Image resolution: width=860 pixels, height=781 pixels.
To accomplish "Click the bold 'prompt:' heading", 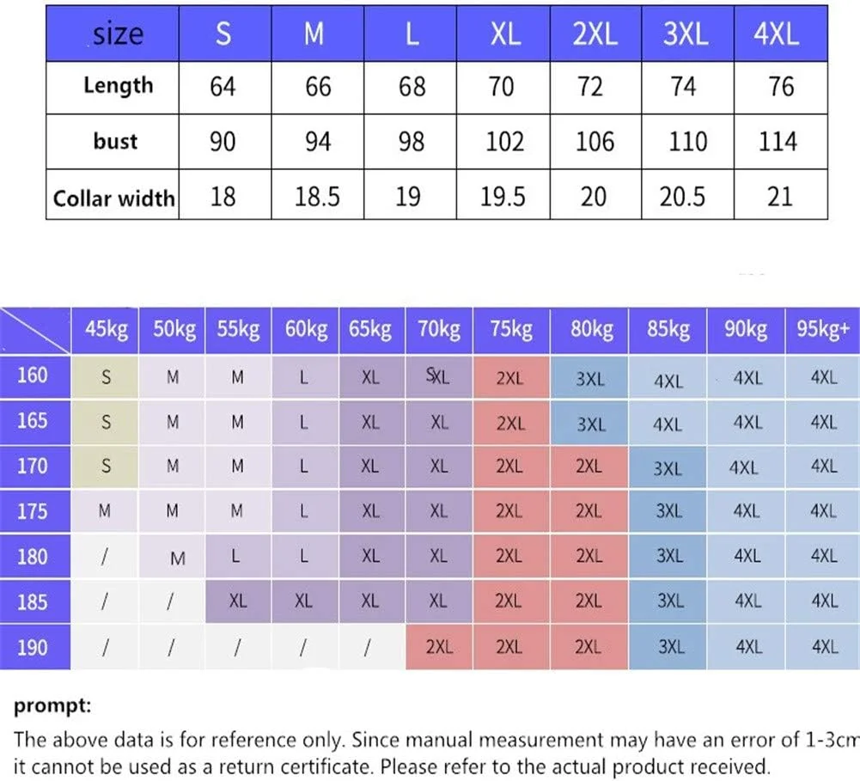I will pos(52,707).
